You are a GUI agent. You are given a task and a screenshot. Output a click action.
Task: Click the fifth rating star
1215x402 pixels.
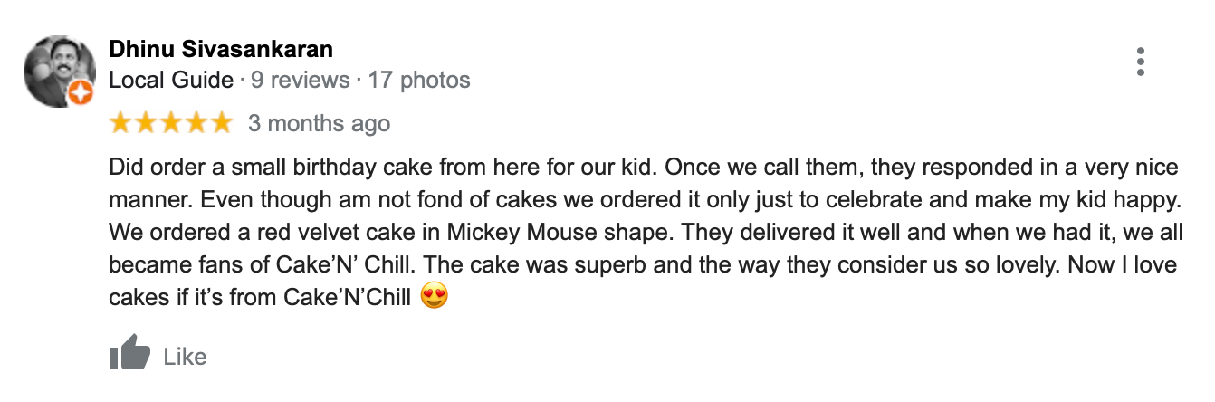pos(222,124)
